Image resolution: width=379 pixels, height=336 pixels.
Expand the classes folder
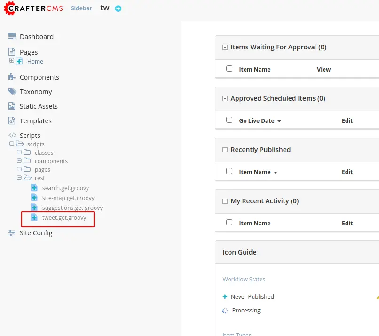(19, 152)
